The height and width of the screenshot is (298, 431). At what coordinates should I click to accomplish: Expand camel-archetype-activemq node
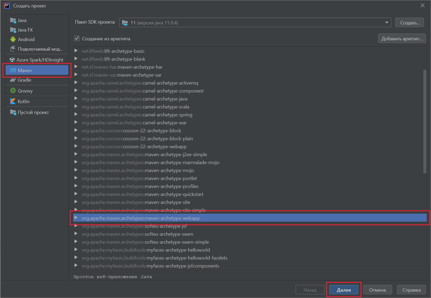(x=76, y=82)
